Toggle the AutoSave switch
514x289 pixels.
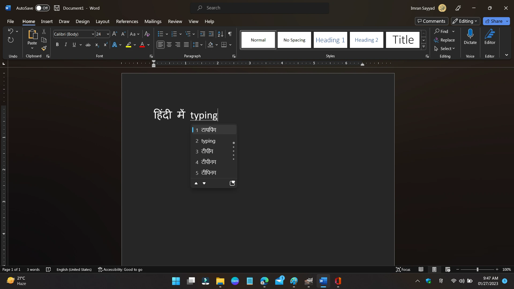click(42, 8)
